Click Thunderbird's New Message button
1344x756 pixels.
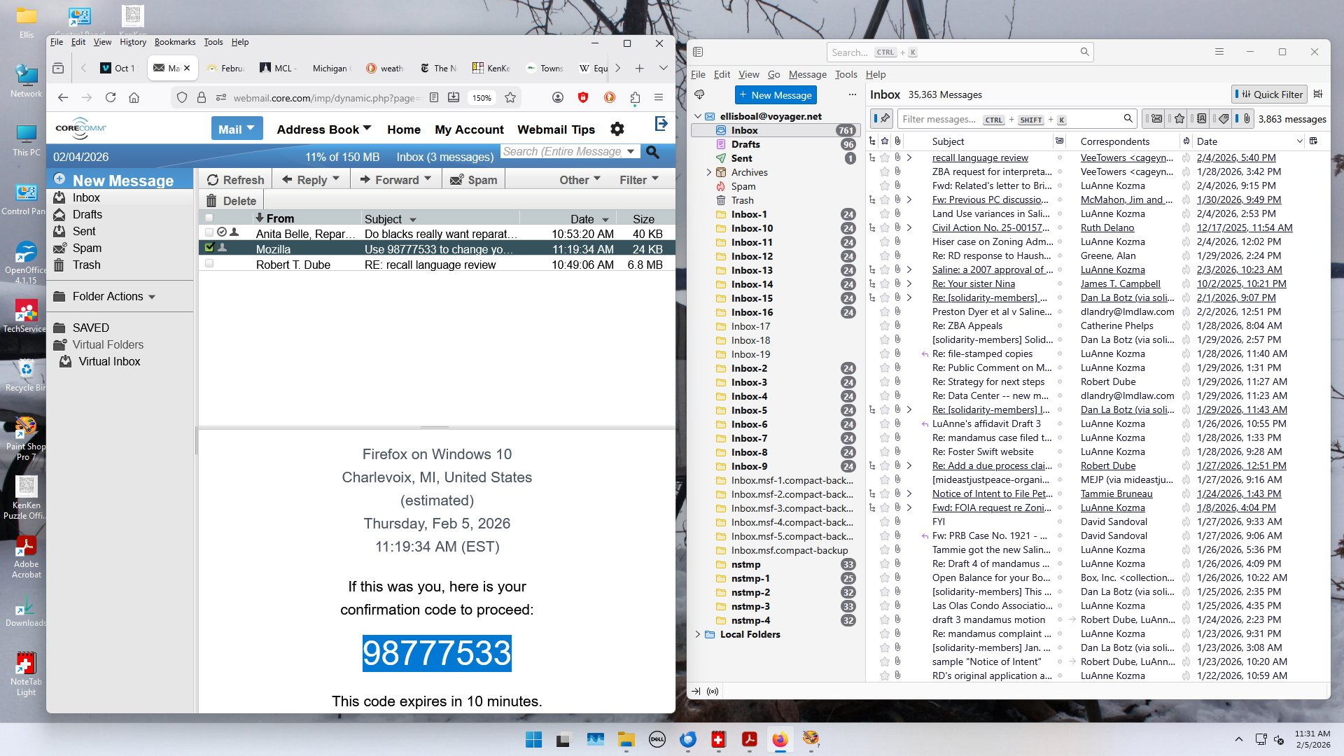(x=776, y=94)
